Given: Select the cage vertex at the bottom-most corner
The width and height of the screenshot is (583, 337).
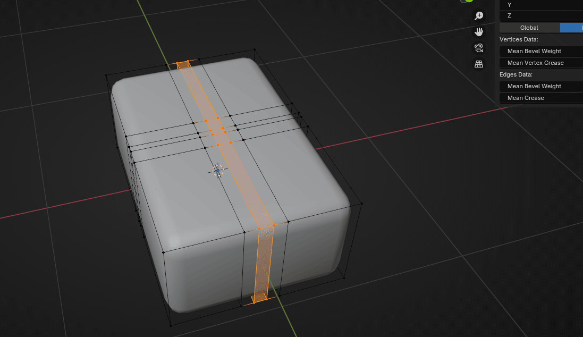Looking at the screenshot, I should 171,325.
